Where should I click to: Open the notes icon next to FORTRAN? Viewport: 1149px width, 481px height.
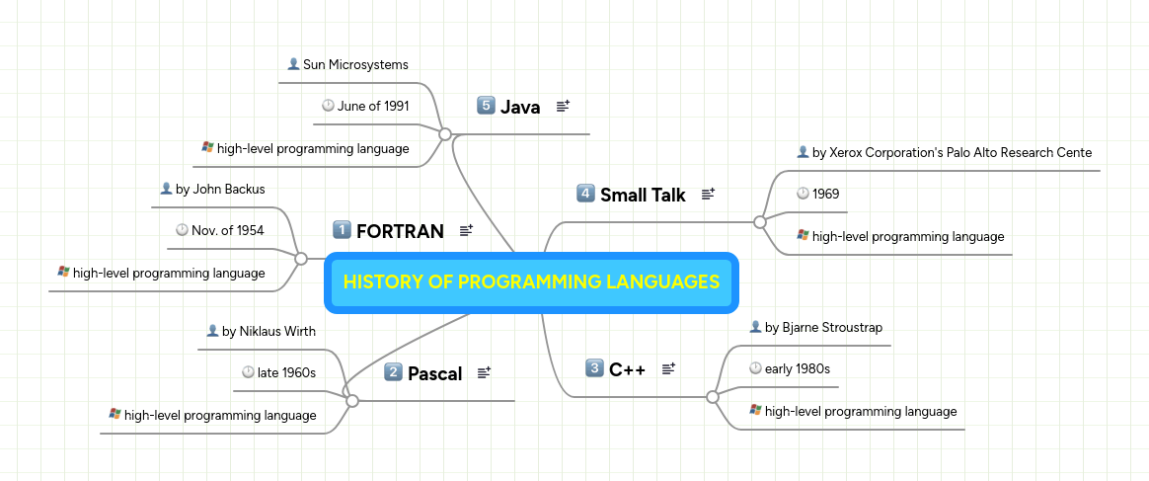466,231
